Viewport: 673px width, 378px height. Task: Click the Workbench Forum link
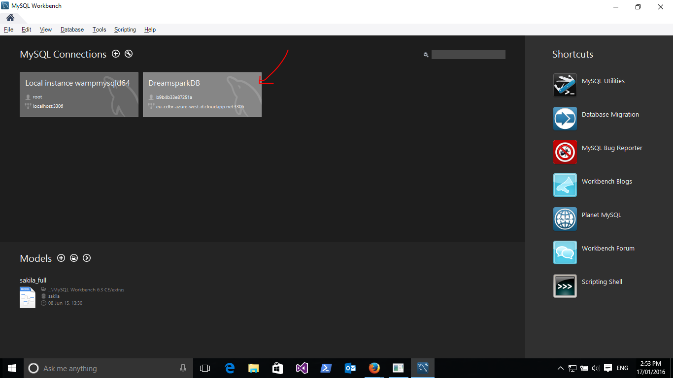click(607, 249)
